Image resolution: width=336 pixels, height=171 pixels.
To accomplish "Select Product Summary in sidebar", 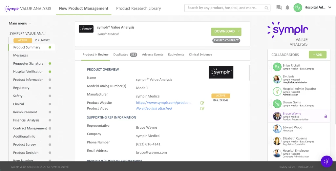I will pos(31,47).
